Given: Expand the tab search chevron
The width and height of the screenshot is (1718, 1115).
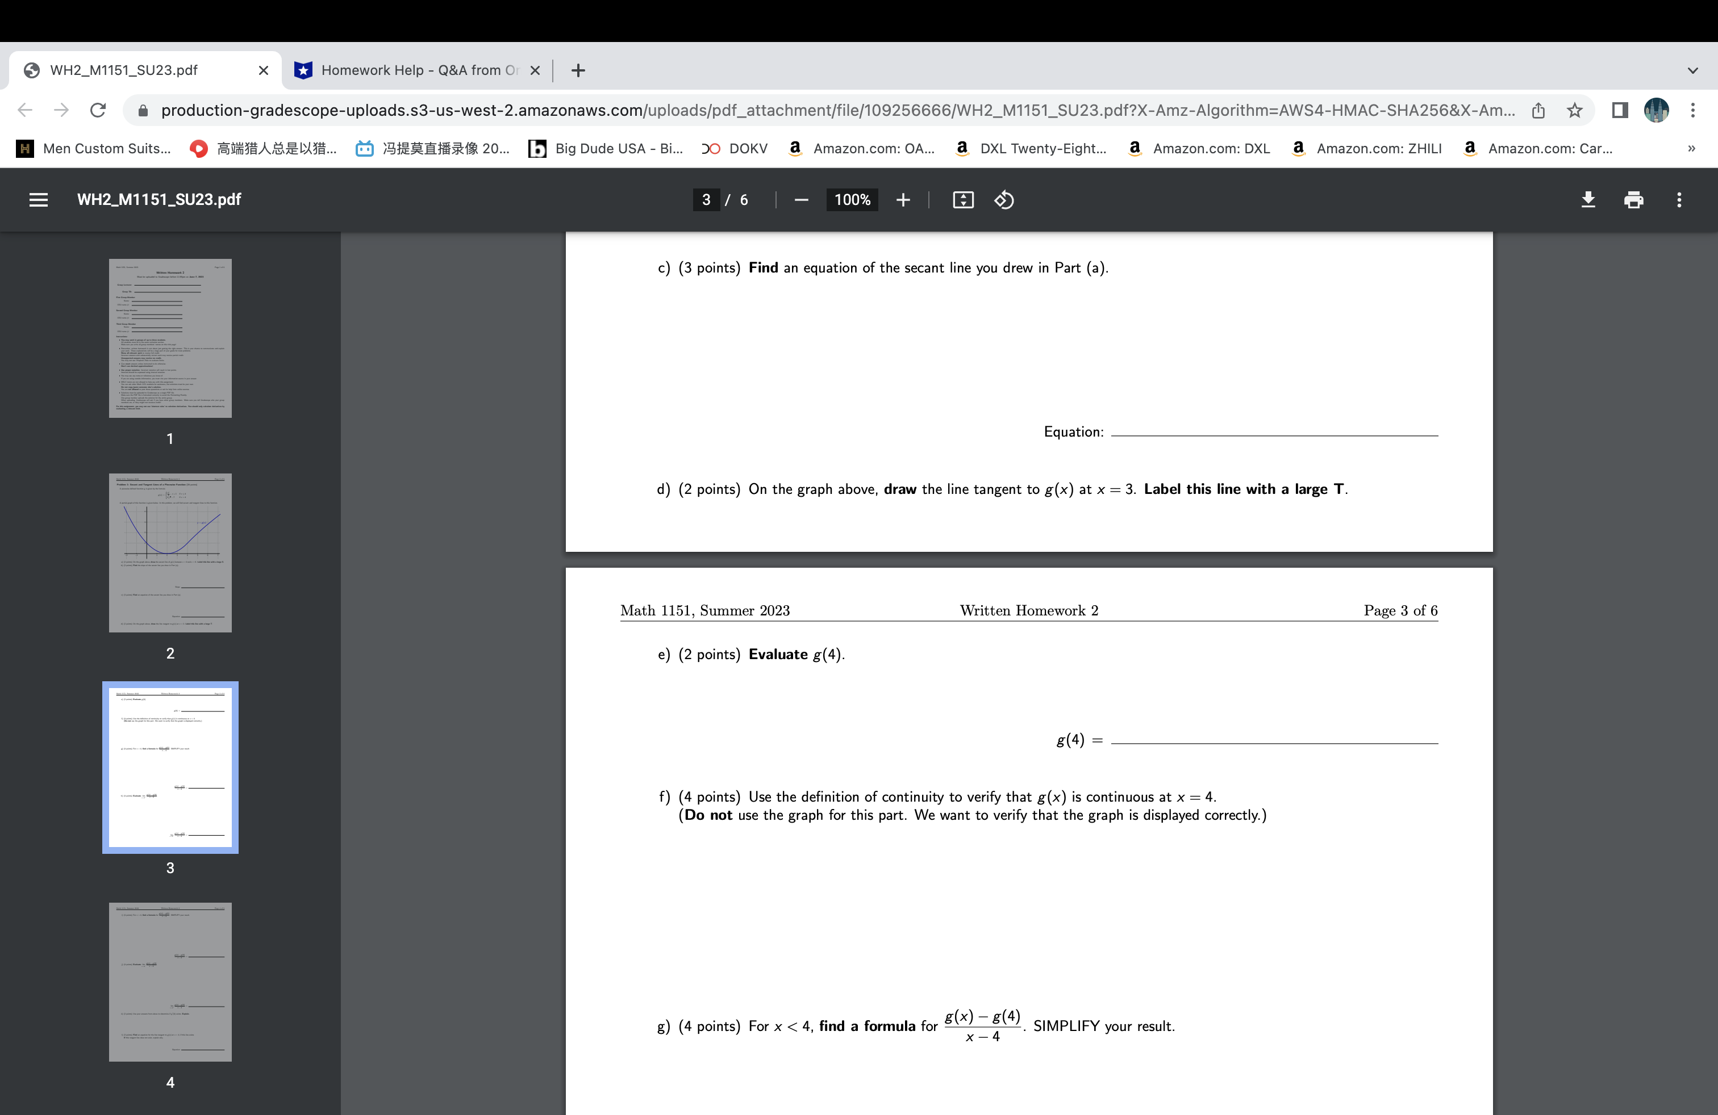Looking at the screenshot, I should [x=1692, y=70].
